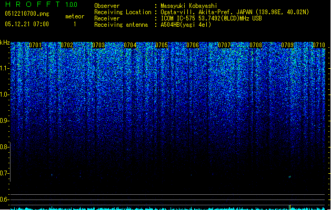Click the 1.0 kHz axis label
The width and height of the screenshot is (331, 210).
coord(5,94)
